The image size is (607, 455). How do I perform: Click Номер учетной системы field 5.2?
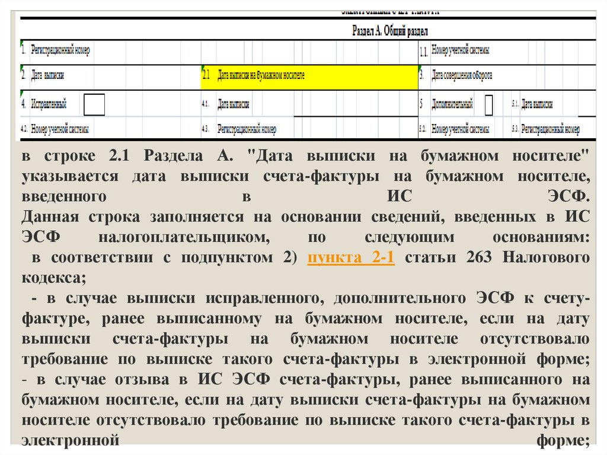tap(460, 129)
